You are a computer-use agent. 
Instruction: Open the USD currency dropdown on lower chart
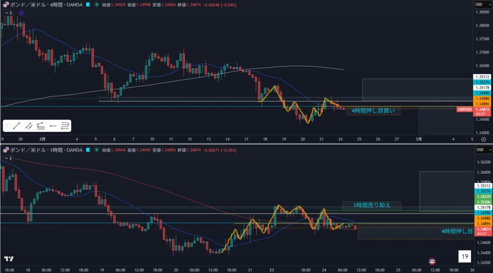479,150
